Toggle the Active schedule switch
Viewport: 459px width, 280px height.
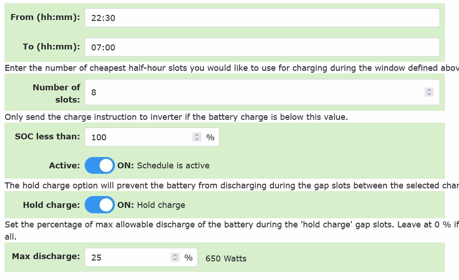coord(100,166)
